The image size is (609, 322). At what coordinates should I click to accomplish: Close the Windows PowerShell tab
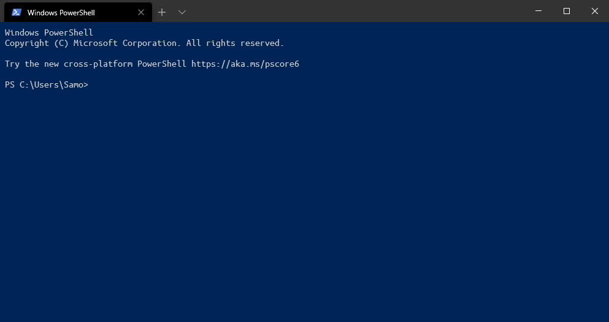pos(141,12)
